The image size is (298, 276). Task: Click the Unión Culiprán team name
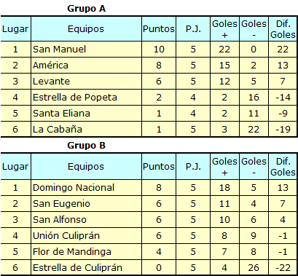click(x=66, y=236)
